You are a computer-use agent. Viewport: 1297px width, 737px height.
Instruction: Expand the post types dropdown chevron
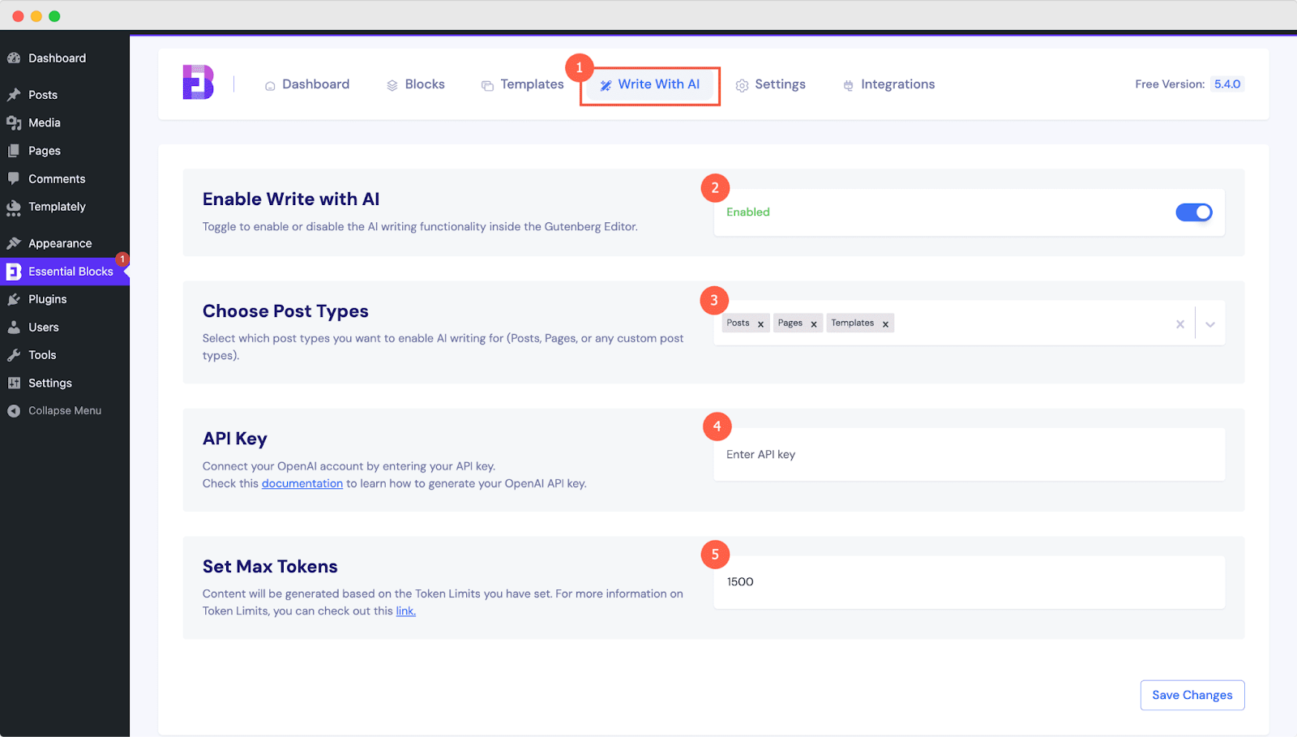tap(1210, 324)
